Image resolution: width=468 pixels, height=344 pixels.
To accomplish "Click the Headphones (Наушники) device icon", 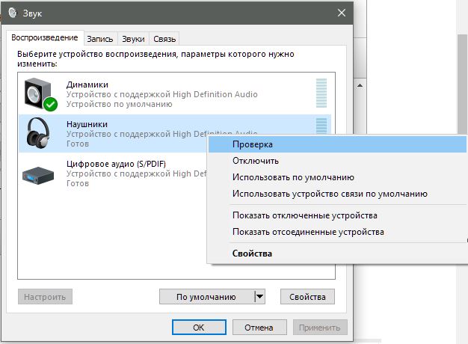I will (x=40, y=133).
